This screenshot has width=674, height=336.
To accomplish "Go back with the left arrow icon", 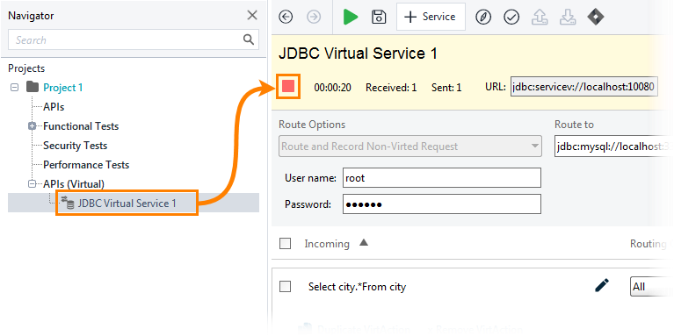I will coord(286,18).
